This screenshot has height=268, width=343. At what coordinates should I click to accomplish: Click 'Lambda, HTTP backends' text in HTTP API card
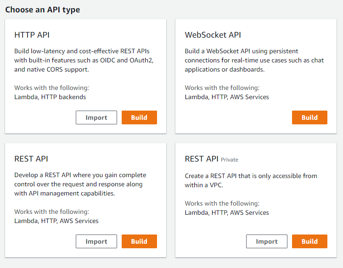[x=50, y=97]
